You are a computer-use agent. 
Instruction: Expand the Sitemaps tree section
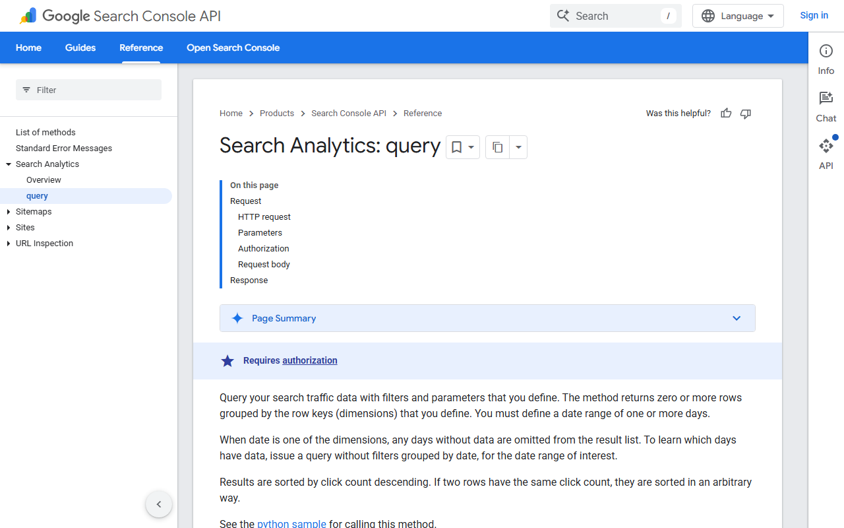point(9,212)
